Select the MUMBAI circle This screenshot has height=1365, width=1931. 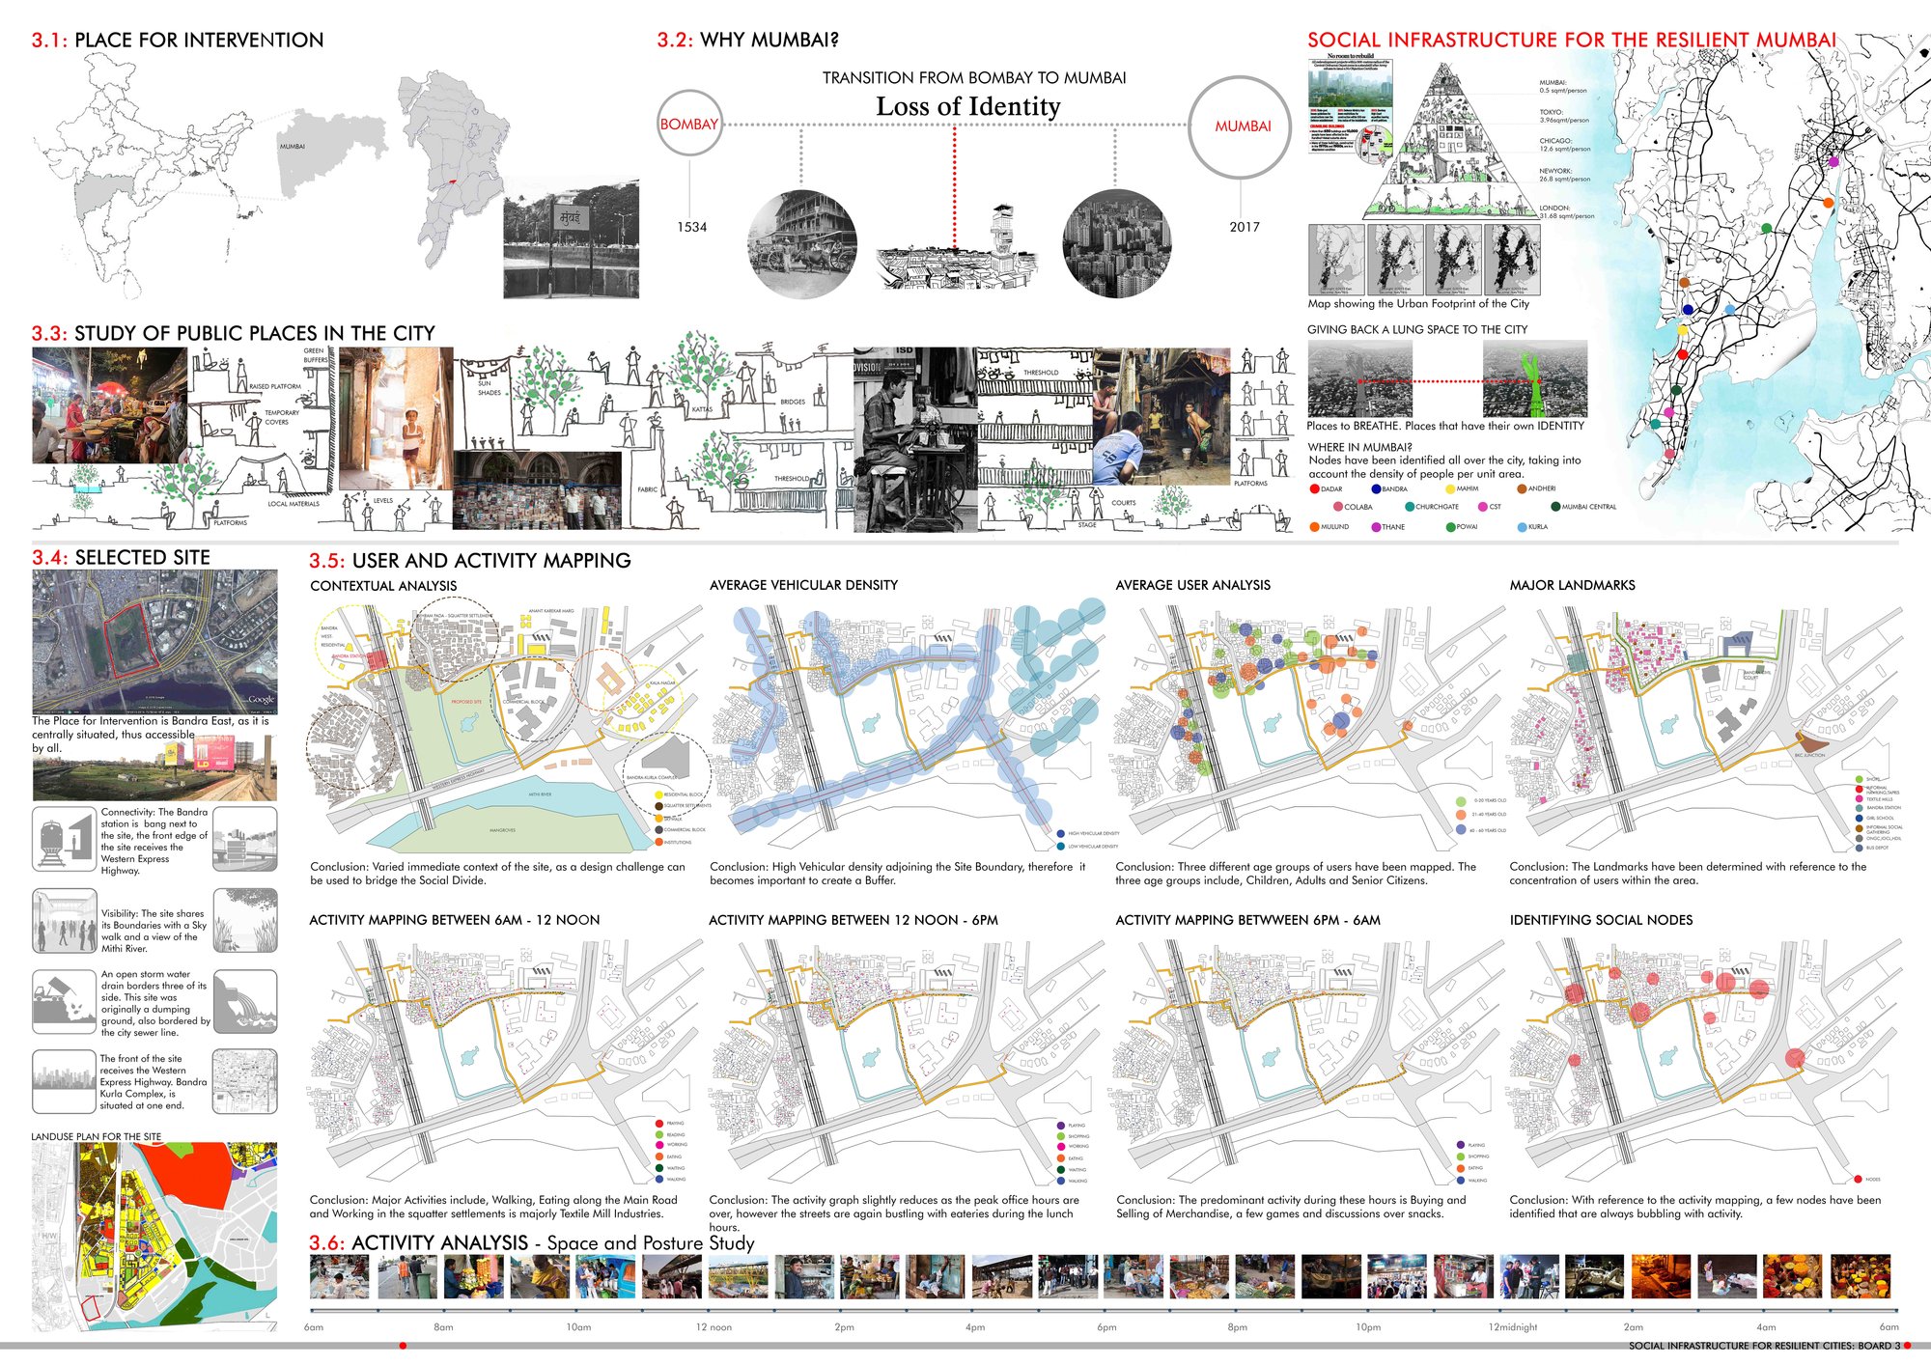pyautogui.click(x=1241, y=126)
